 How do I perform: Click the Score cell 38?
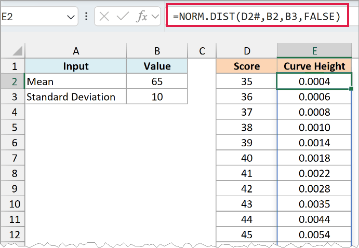pyautogui.click(x=247, y=127)
